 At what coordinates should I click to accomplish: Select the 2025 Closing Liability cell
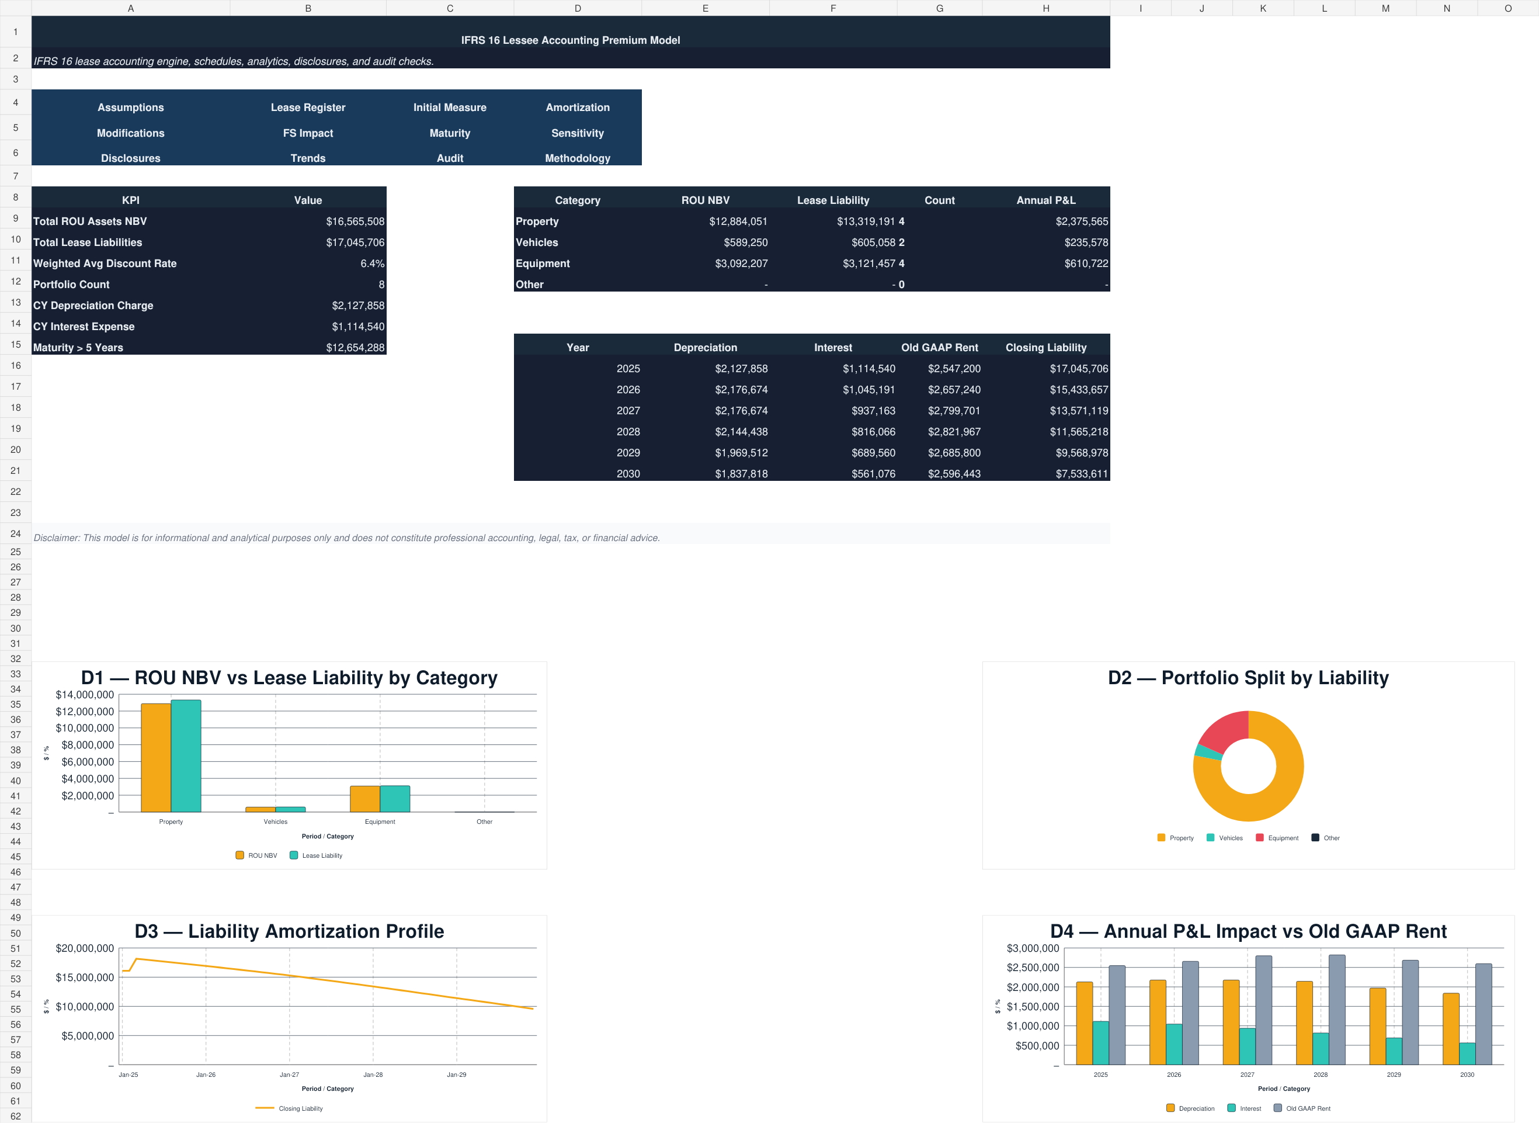1045,369
